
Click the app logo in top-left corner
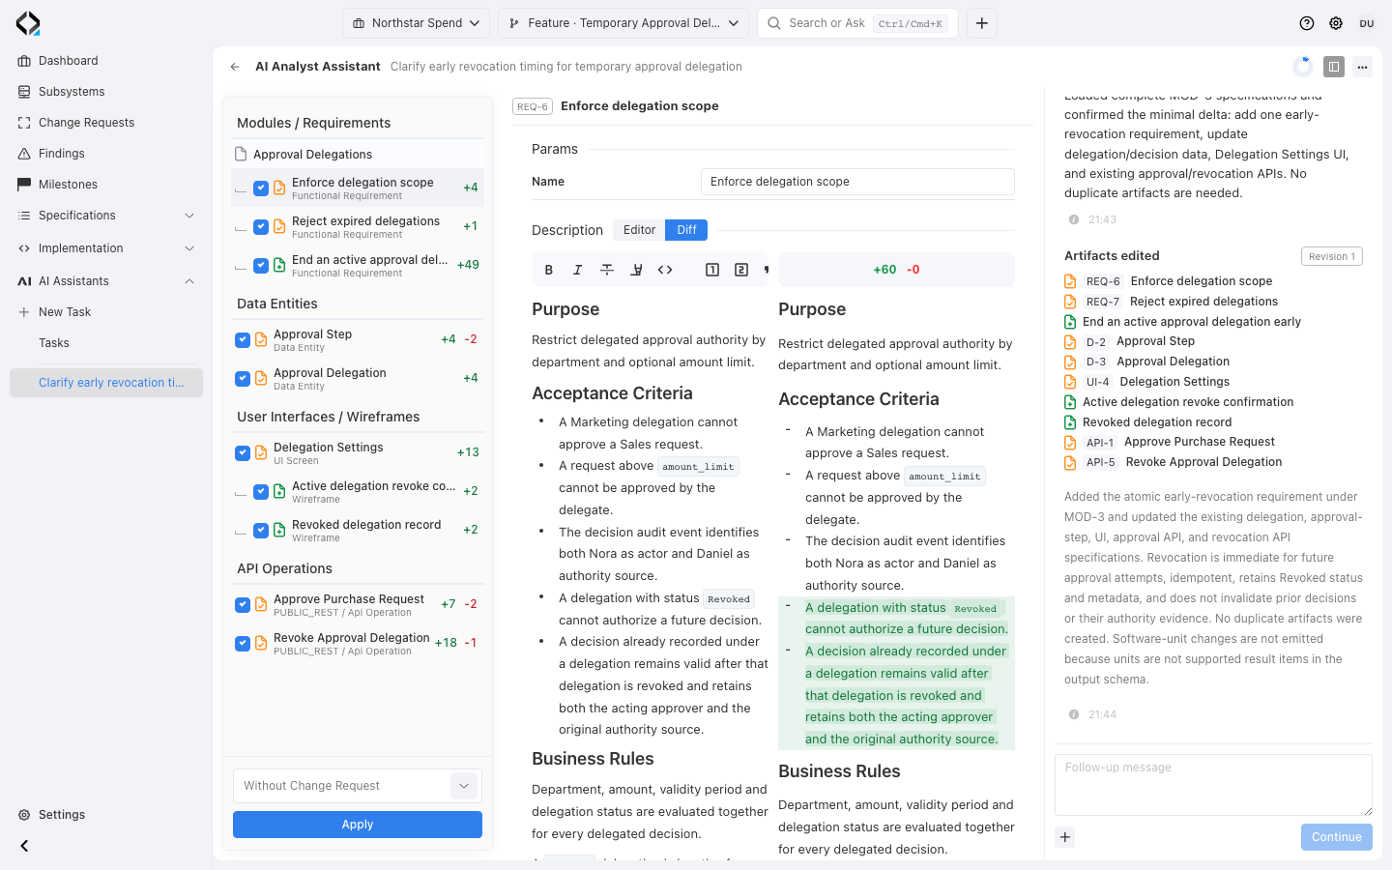click(x=28, y=23)
